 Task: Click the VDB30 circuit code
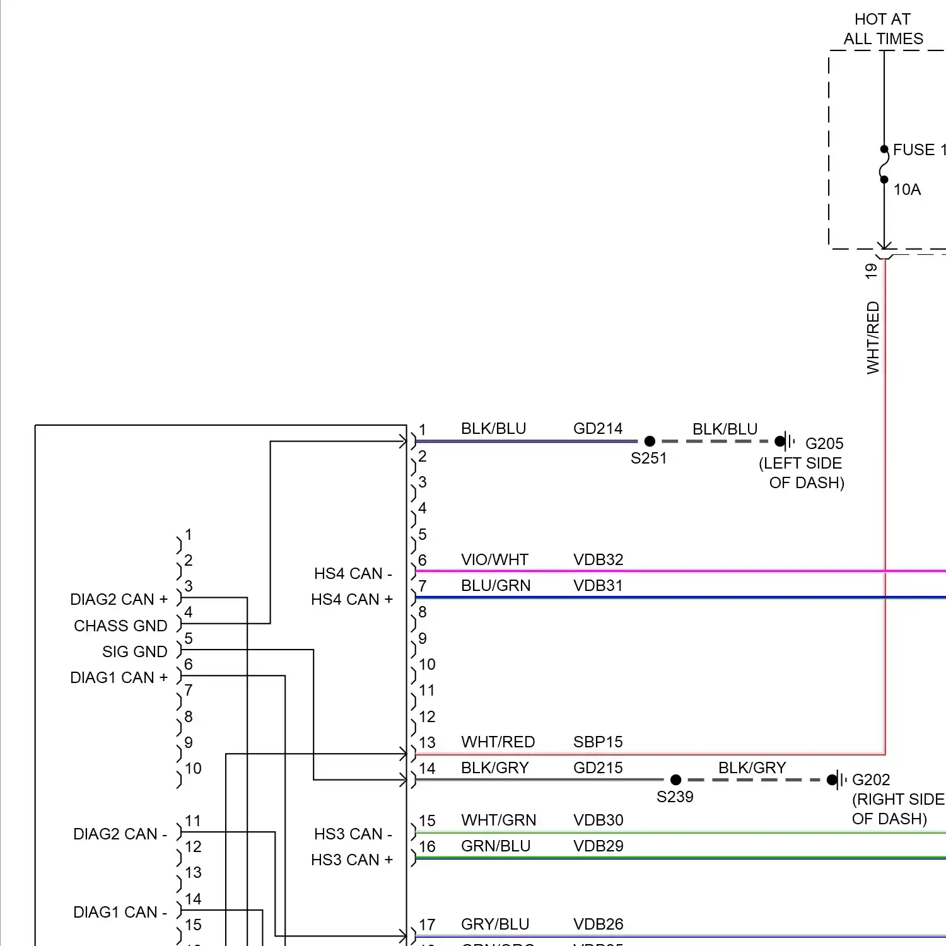[x=598, y=820]
